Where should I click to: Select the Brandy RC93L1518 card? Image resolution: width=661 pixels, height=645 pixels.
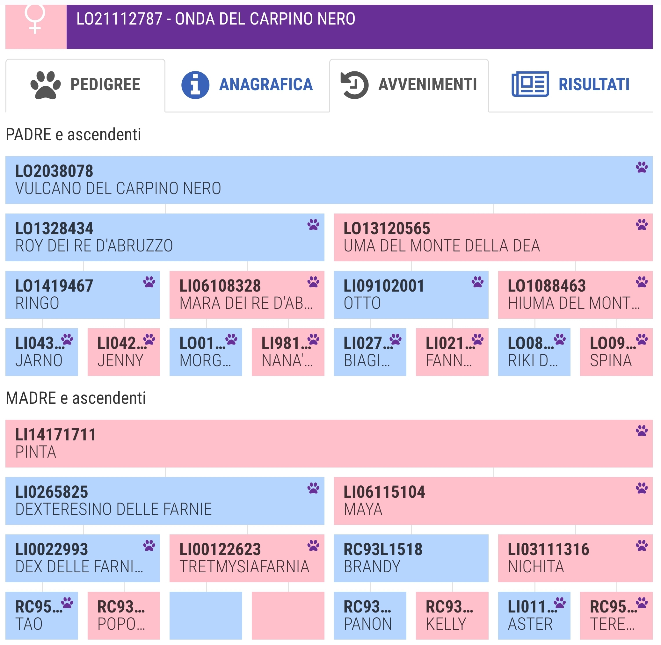coord(410,558)
